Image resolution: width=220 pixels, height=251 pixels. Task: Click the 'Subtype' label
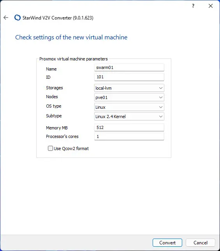[54, 116]
